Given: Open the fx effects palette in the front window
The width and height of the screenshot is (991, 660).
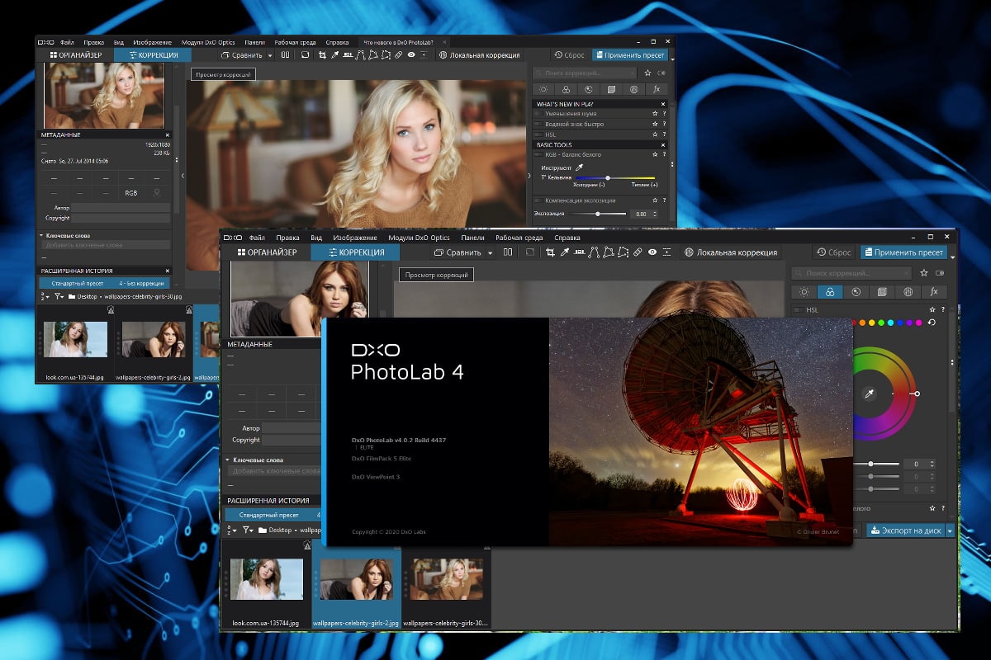Looking at the screenshot, I should point(934,292).
